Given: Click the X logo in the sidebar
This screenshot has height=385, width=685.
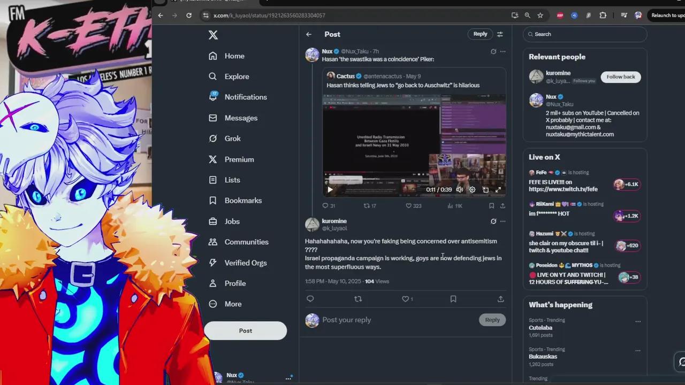Looking at the screenshot, I should (213, 35).
